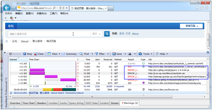Click the forum search input field
Screen dimensions: 212x110
coord(49,34)
